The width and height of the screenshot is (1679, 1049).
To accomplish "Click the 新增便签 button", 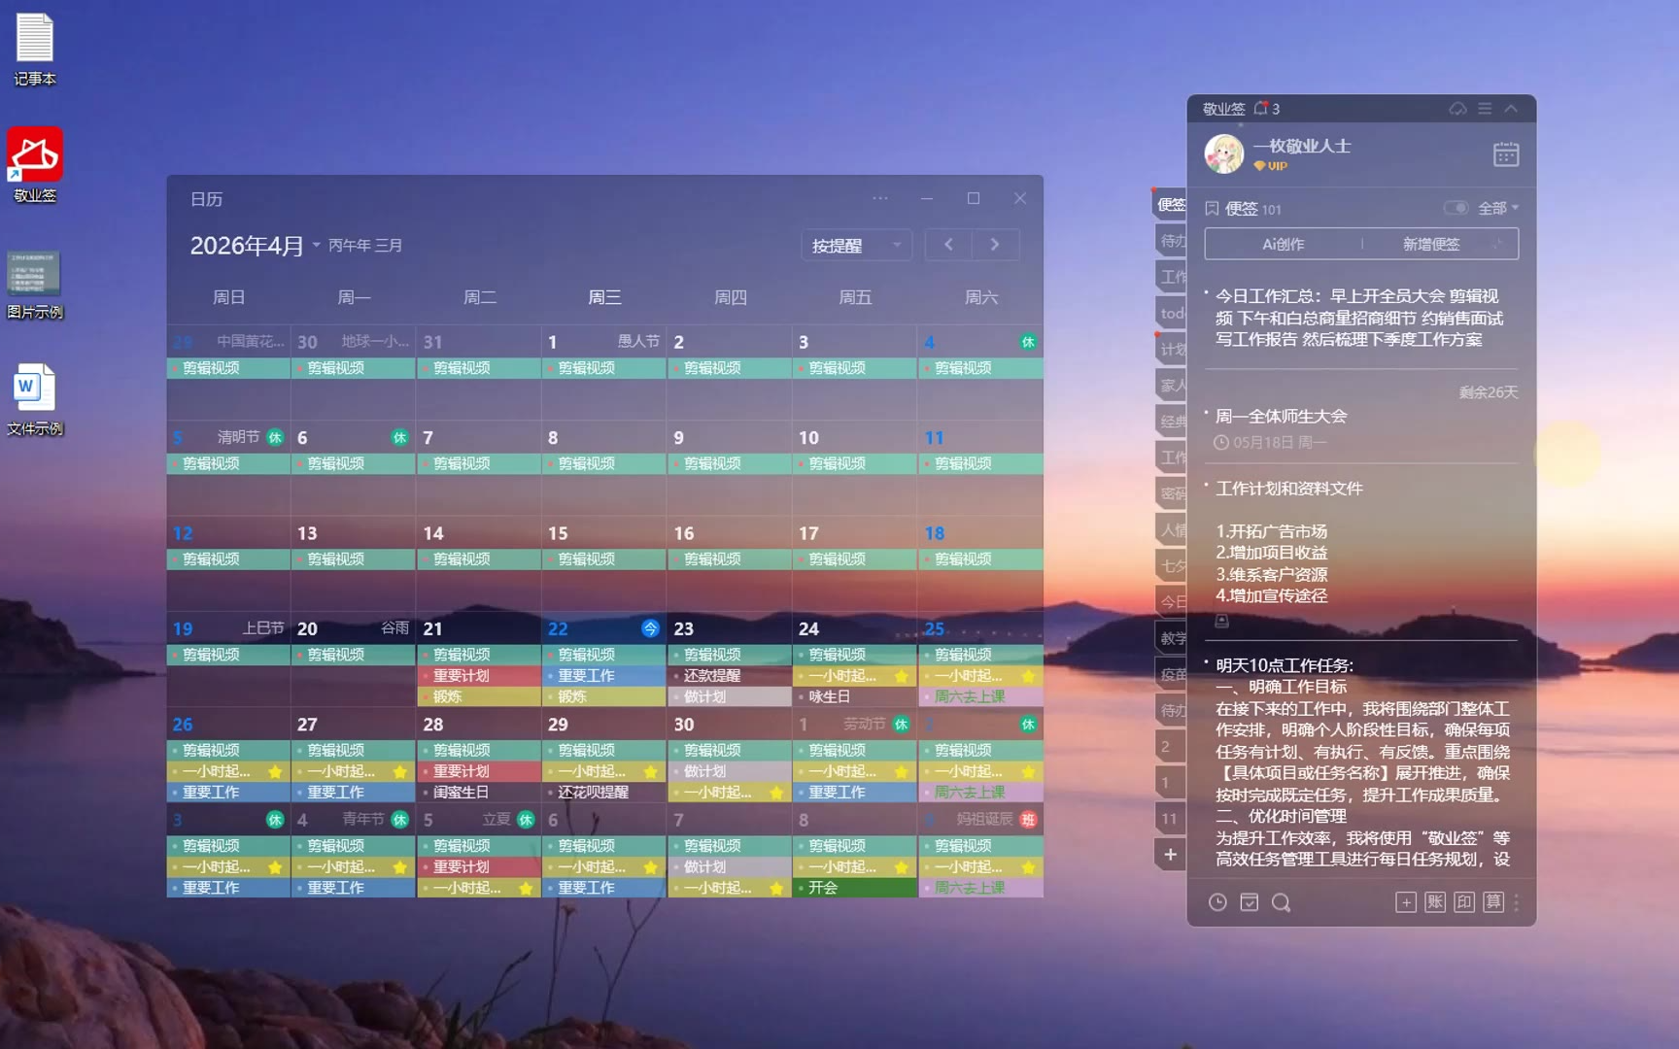I will pos(1431,244).
